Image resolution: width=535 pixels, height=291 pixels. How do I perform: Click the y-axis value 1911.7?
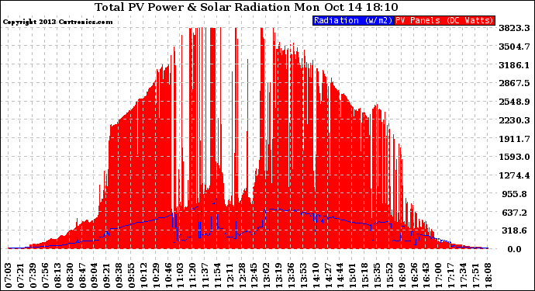pos(514,139)
